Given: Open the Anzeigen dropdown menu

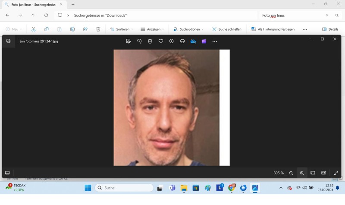Looking at the screenshot, I should (x=152, y=29).
